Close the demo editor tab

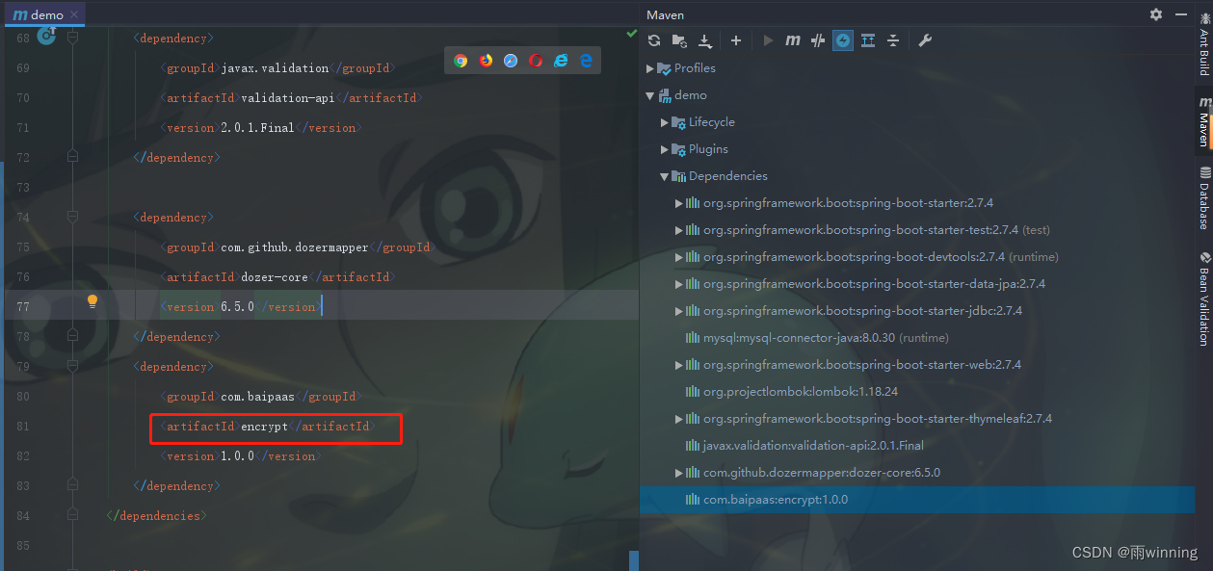click(75, 14)
